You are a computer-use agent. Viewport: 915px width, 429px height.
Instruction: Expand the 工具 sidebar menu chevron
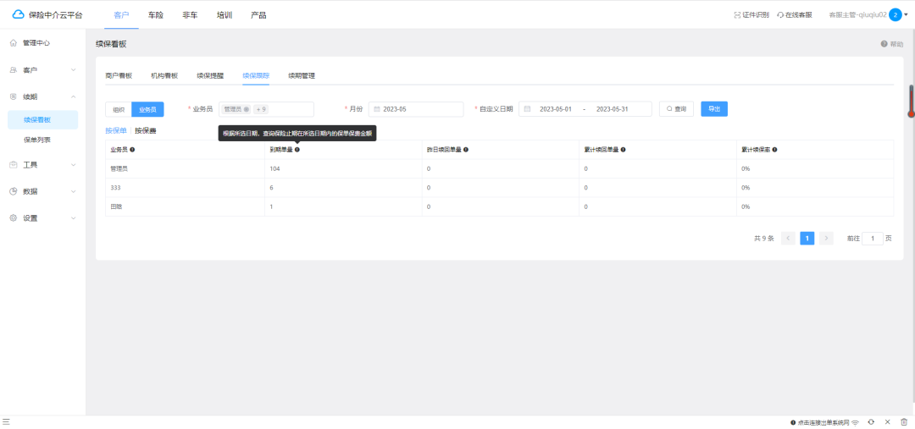click(x=74, y=165)
